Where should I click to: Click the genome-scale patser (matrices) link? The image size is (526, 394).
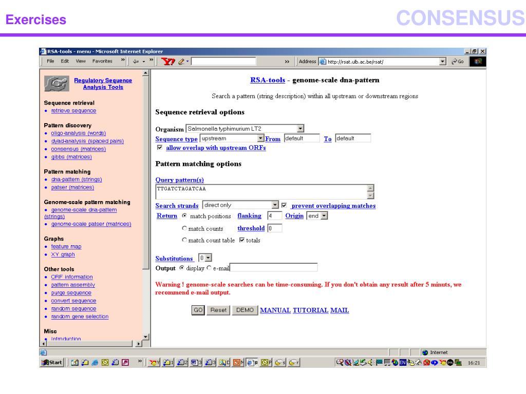[91, 224]
